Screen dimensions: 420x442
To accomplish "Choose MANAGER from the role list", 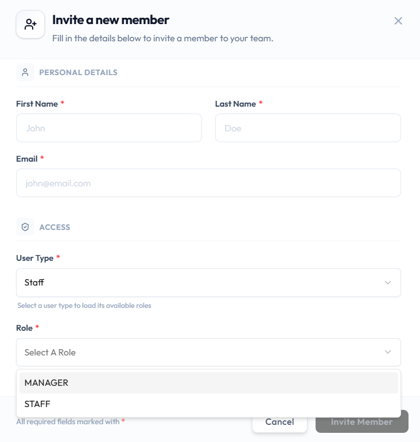I will [209, 383].
